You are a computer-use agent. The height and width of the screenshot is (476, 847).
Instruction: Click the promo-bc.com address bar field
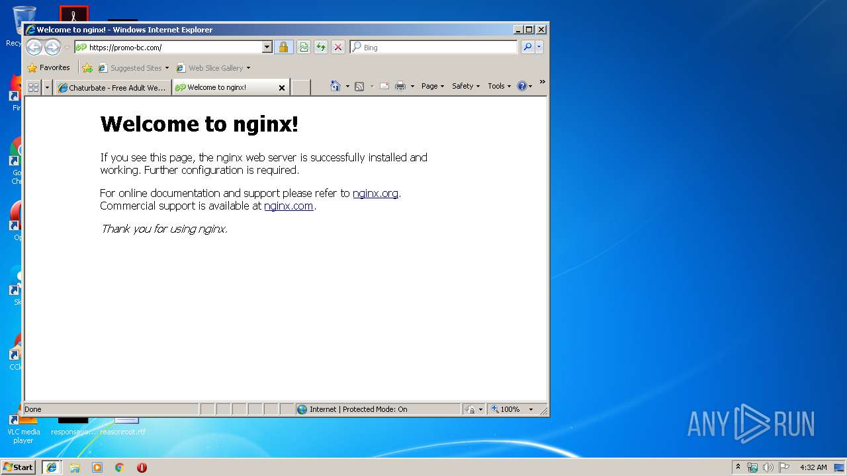click(x=168, y=47)
